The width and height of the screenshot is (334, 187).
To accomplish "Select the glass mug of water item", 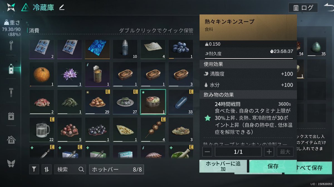I will point(42,130).
